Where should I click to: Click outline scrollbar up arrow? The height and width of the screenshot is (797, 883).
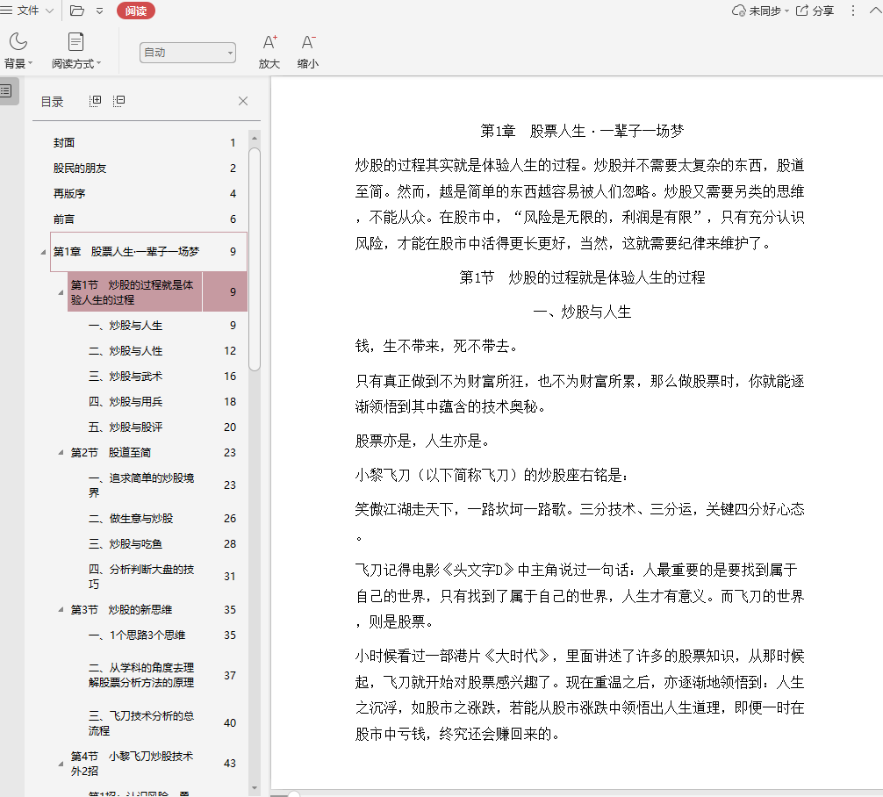click(255, 138)
